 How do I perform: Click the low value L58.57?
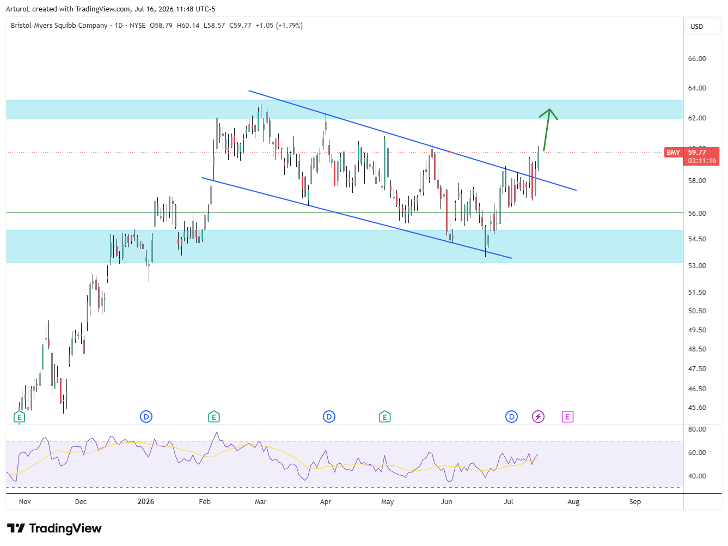click(214, 25)
